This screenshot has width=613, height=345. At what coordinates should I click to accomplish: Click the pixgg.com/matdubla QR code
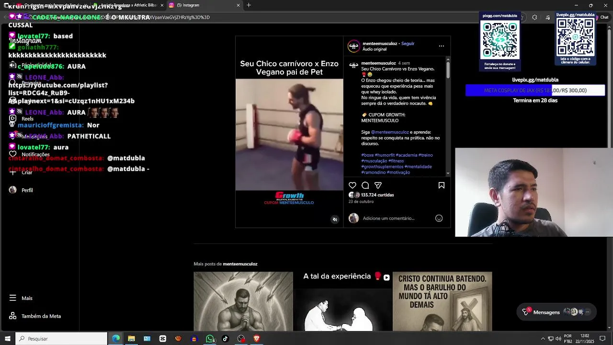point(500,40)
